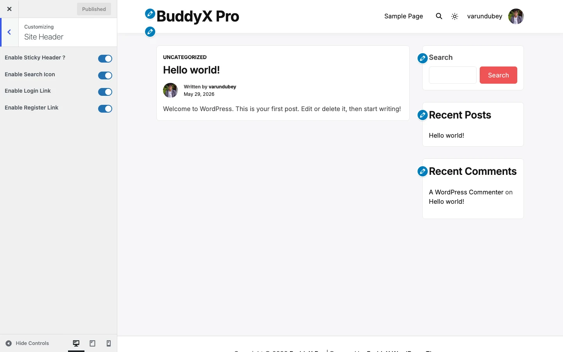563x352 pixels.
Task: Click the red Search button
Action: (x=498, y=75)
